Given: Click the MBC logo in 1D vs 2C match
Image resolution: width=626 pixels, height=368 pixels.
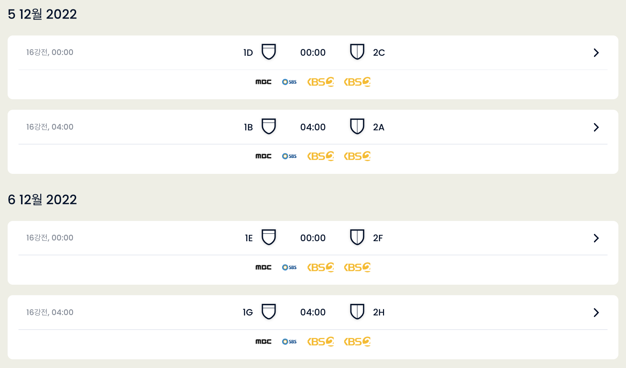Looking at the screenshot, I should point(263,82).
